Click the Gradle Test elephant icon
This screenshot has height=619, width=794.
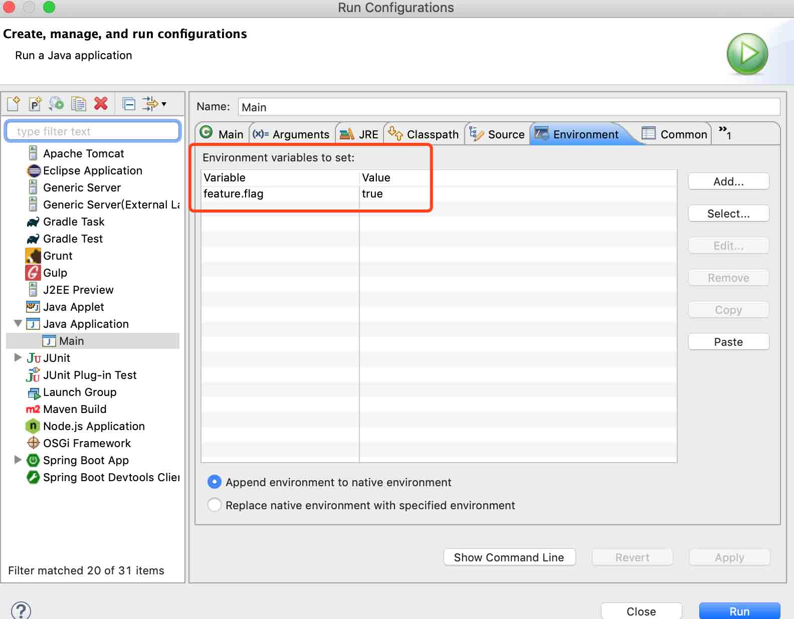33,239
